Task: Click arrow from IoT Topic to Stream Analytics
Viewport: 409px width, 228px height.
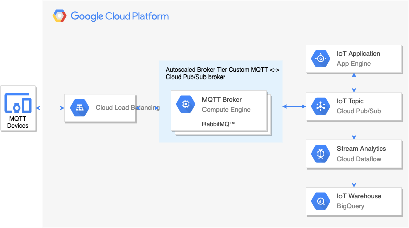Action: click(x=354, y=130)
